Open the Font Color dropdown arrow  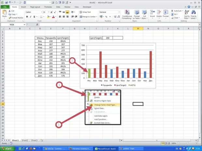click(x=56, y=17)
